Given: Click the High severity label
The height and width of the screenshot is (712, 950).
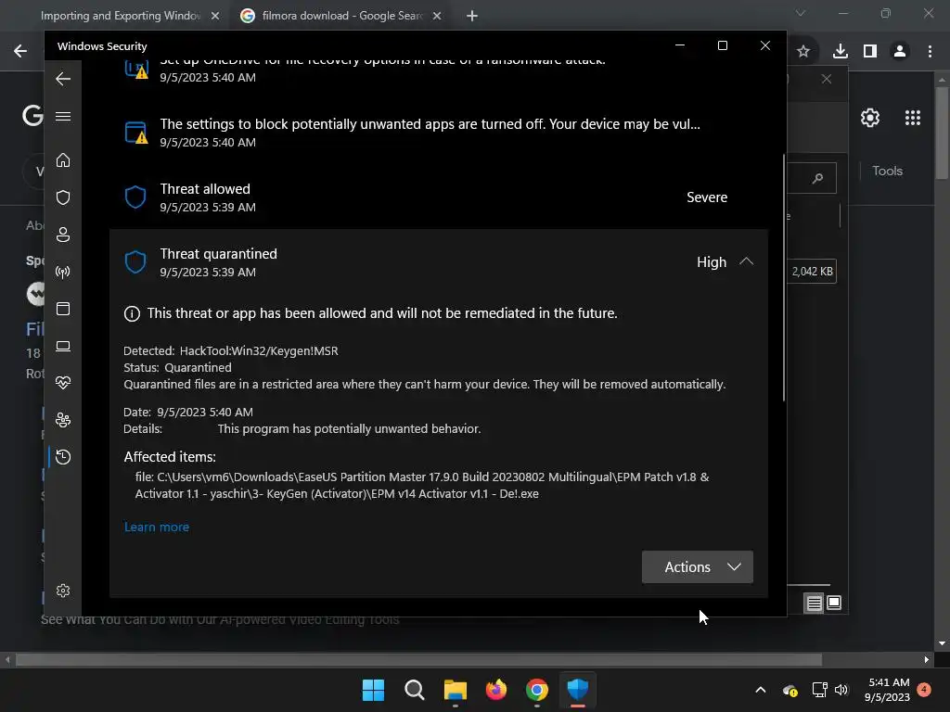Looking at the screenshot, I should coord(712,262).
